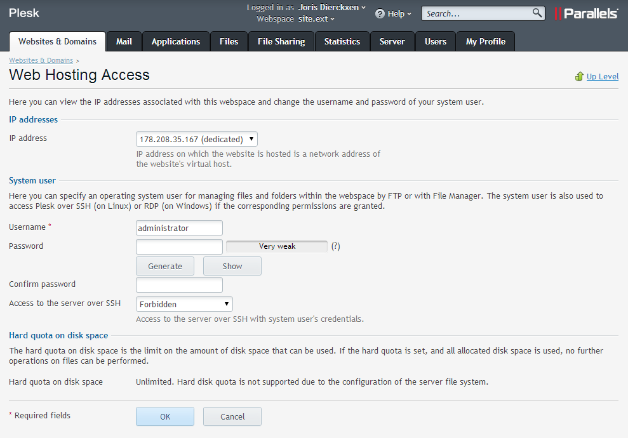Click the Show password button
The width and height of the screenshot is (628, 438).
[232, 266]
